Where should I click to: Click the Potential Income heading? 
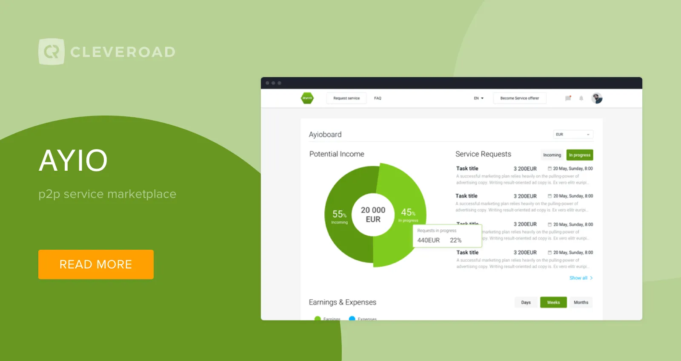(337, 154)
